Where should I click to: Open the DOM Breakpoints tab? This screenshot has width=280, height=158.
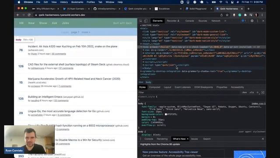[203, 87]
